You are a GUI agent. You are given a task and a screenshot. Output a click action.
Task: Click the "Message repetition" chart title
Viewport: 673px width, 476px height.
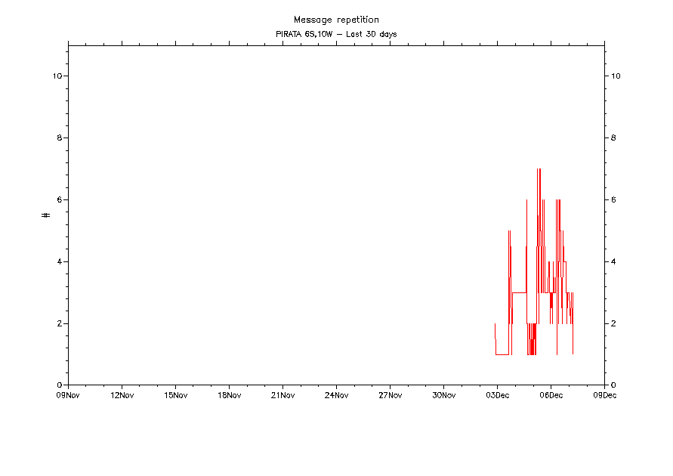click(x=336, y=20)
